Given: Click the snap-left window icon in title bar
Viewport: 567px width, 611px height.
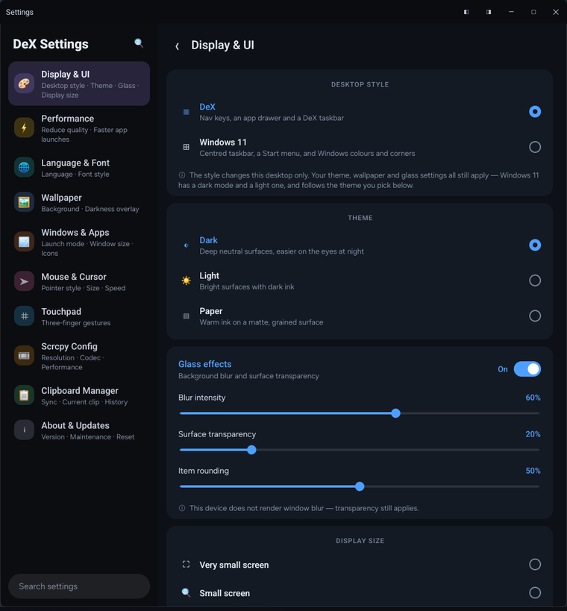Looking at the screenshot, I should click(466, 12).
